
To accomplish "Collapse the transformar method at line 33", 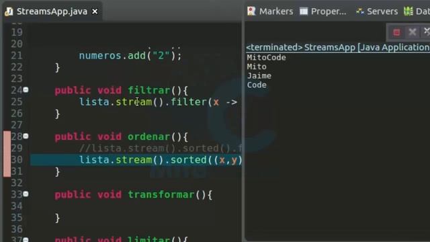I will click(26, 194).
